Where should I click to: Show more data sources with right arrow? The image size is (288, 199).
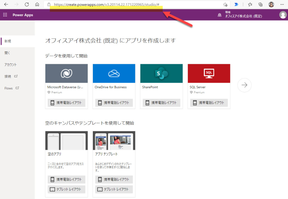[x=244, y=85]
